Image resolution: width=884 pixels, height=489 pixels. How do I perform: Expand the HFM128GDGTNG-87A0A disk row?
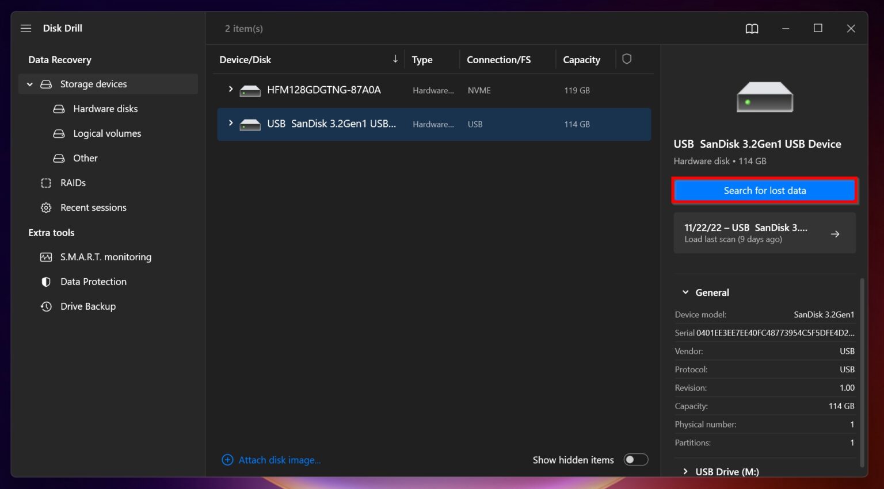(x=230, y=90)
